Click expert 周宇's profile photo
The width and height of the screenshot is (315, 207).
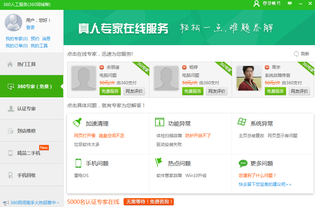[249, 78]
